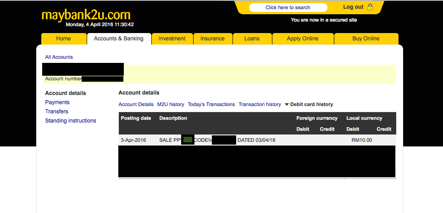Screen dimensions: 443x213
Task: Open Transaction history
Action: [x=260, y=104]
